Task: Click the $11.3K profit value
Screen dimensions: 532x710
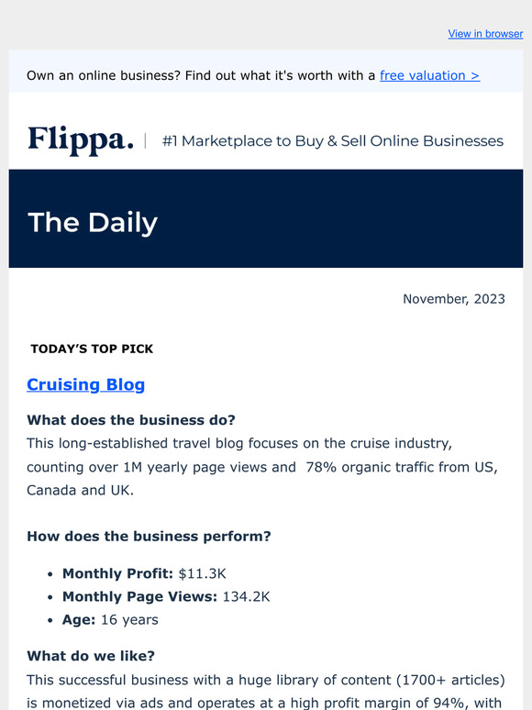Action: point(202,573)
